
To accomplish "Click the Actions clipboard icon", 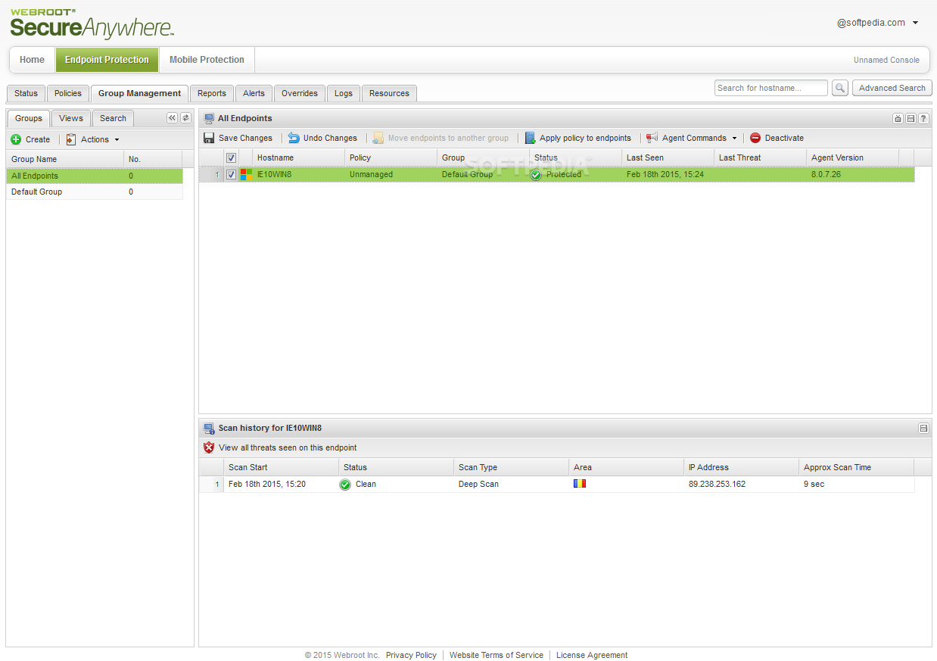I will pyautogui.click(x=71, y=139).
